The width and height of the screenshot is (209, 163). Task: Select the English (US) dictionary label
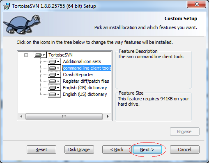click(x=85, y=94)
